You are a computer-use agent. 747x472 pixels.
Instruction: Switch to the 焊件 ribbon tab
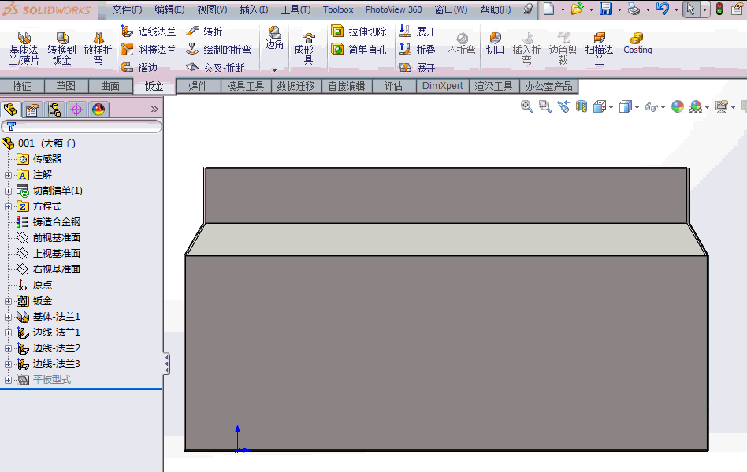click(197, 86)
